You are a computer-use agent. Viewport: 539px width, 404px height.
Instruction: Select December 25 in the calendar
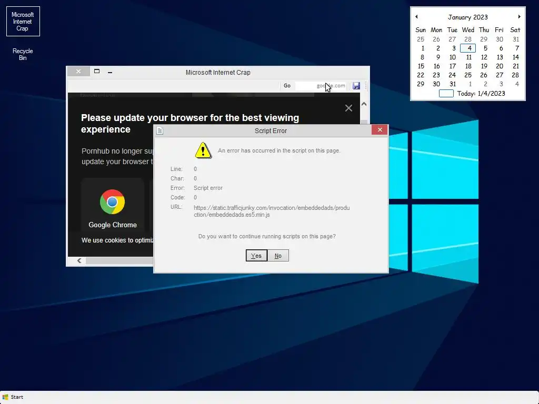tap(421, 39)
